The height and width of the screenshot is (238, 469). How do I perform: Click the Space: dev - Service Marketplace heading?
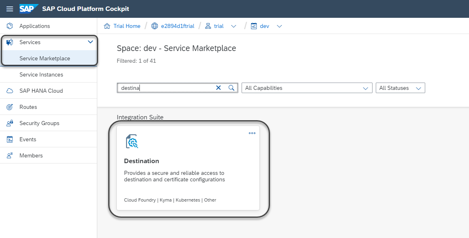click(176, 48)
